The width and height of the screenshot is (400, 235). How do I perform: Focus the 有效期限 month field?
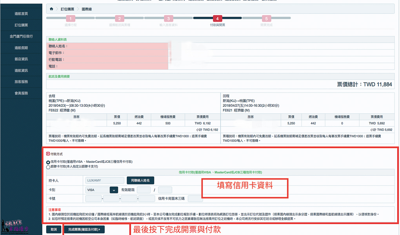point(144,190)
